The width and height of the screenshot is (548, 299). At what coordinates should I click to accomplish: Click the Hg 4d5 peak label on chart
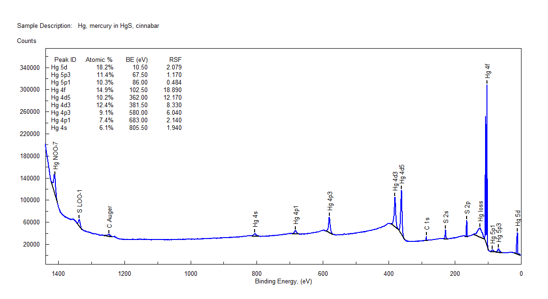402,174
